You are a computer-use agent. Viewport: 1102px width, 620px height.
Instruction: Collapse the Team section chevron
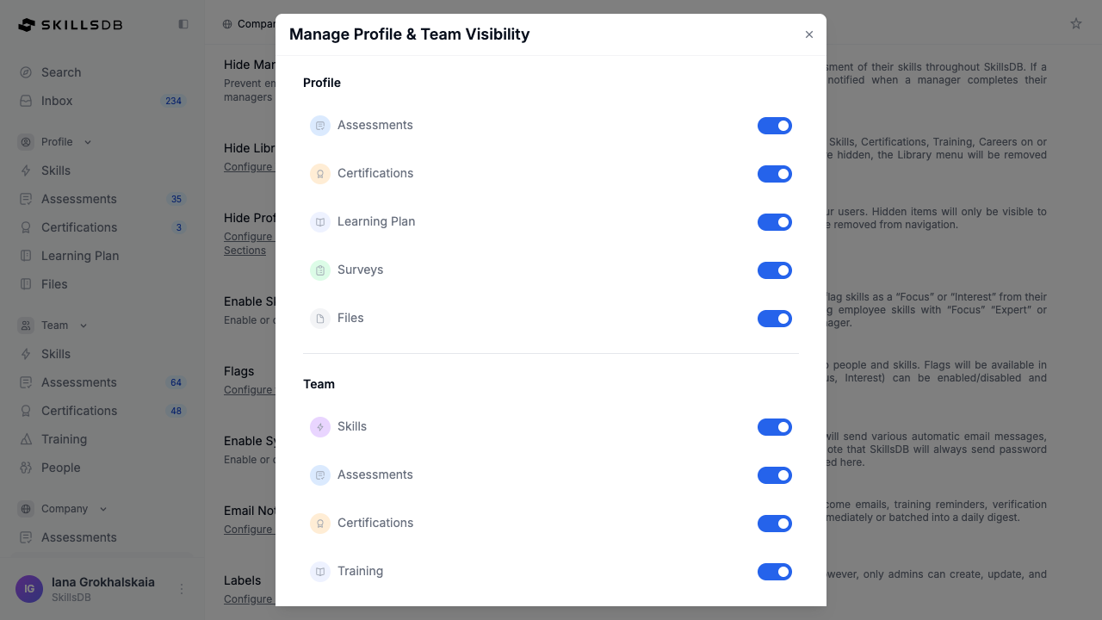point(84,325)
